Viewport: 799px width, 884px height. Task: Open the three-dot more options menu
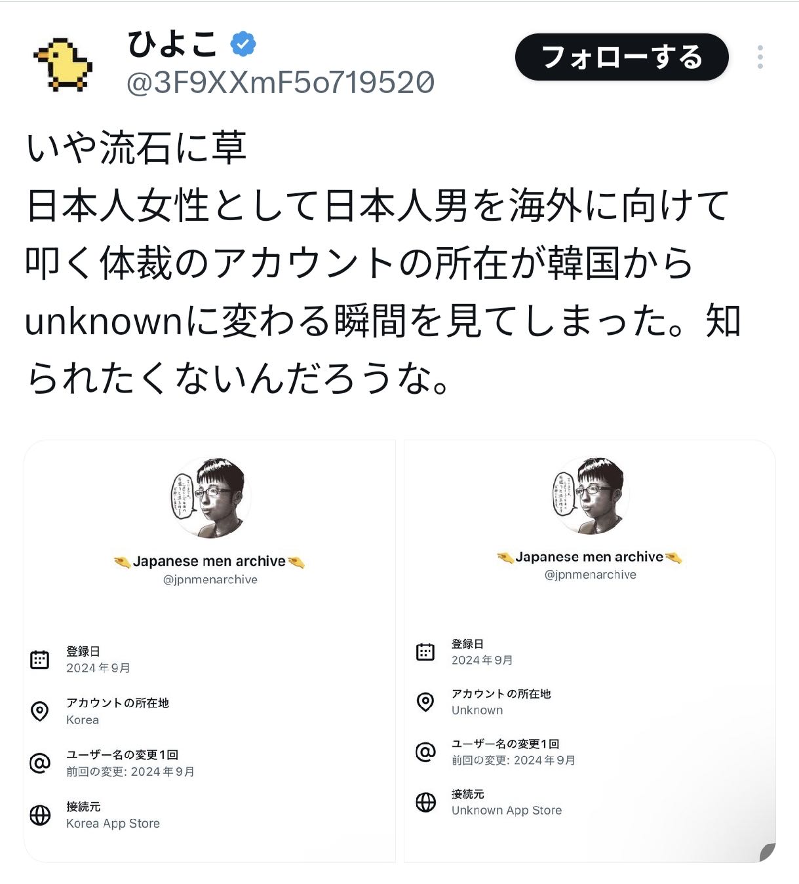pos(760,57)
